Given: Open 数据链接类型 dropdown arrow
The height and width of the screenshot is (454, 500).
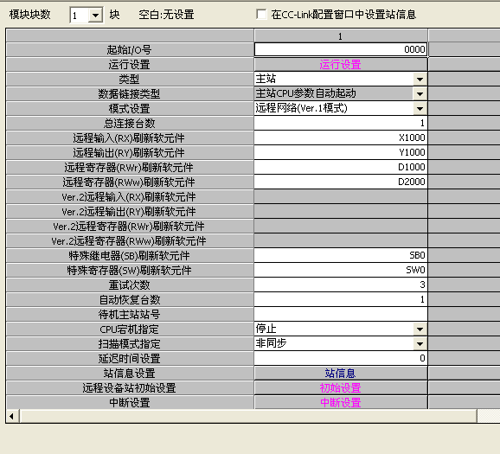Looking at the screenshot, I should point(420,93).
